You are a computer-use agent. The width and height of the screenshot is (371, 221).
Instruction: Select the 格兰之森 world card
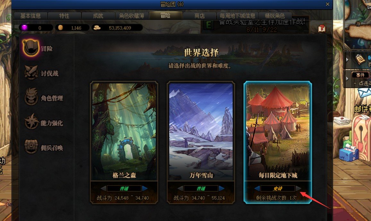coord(124,142)
